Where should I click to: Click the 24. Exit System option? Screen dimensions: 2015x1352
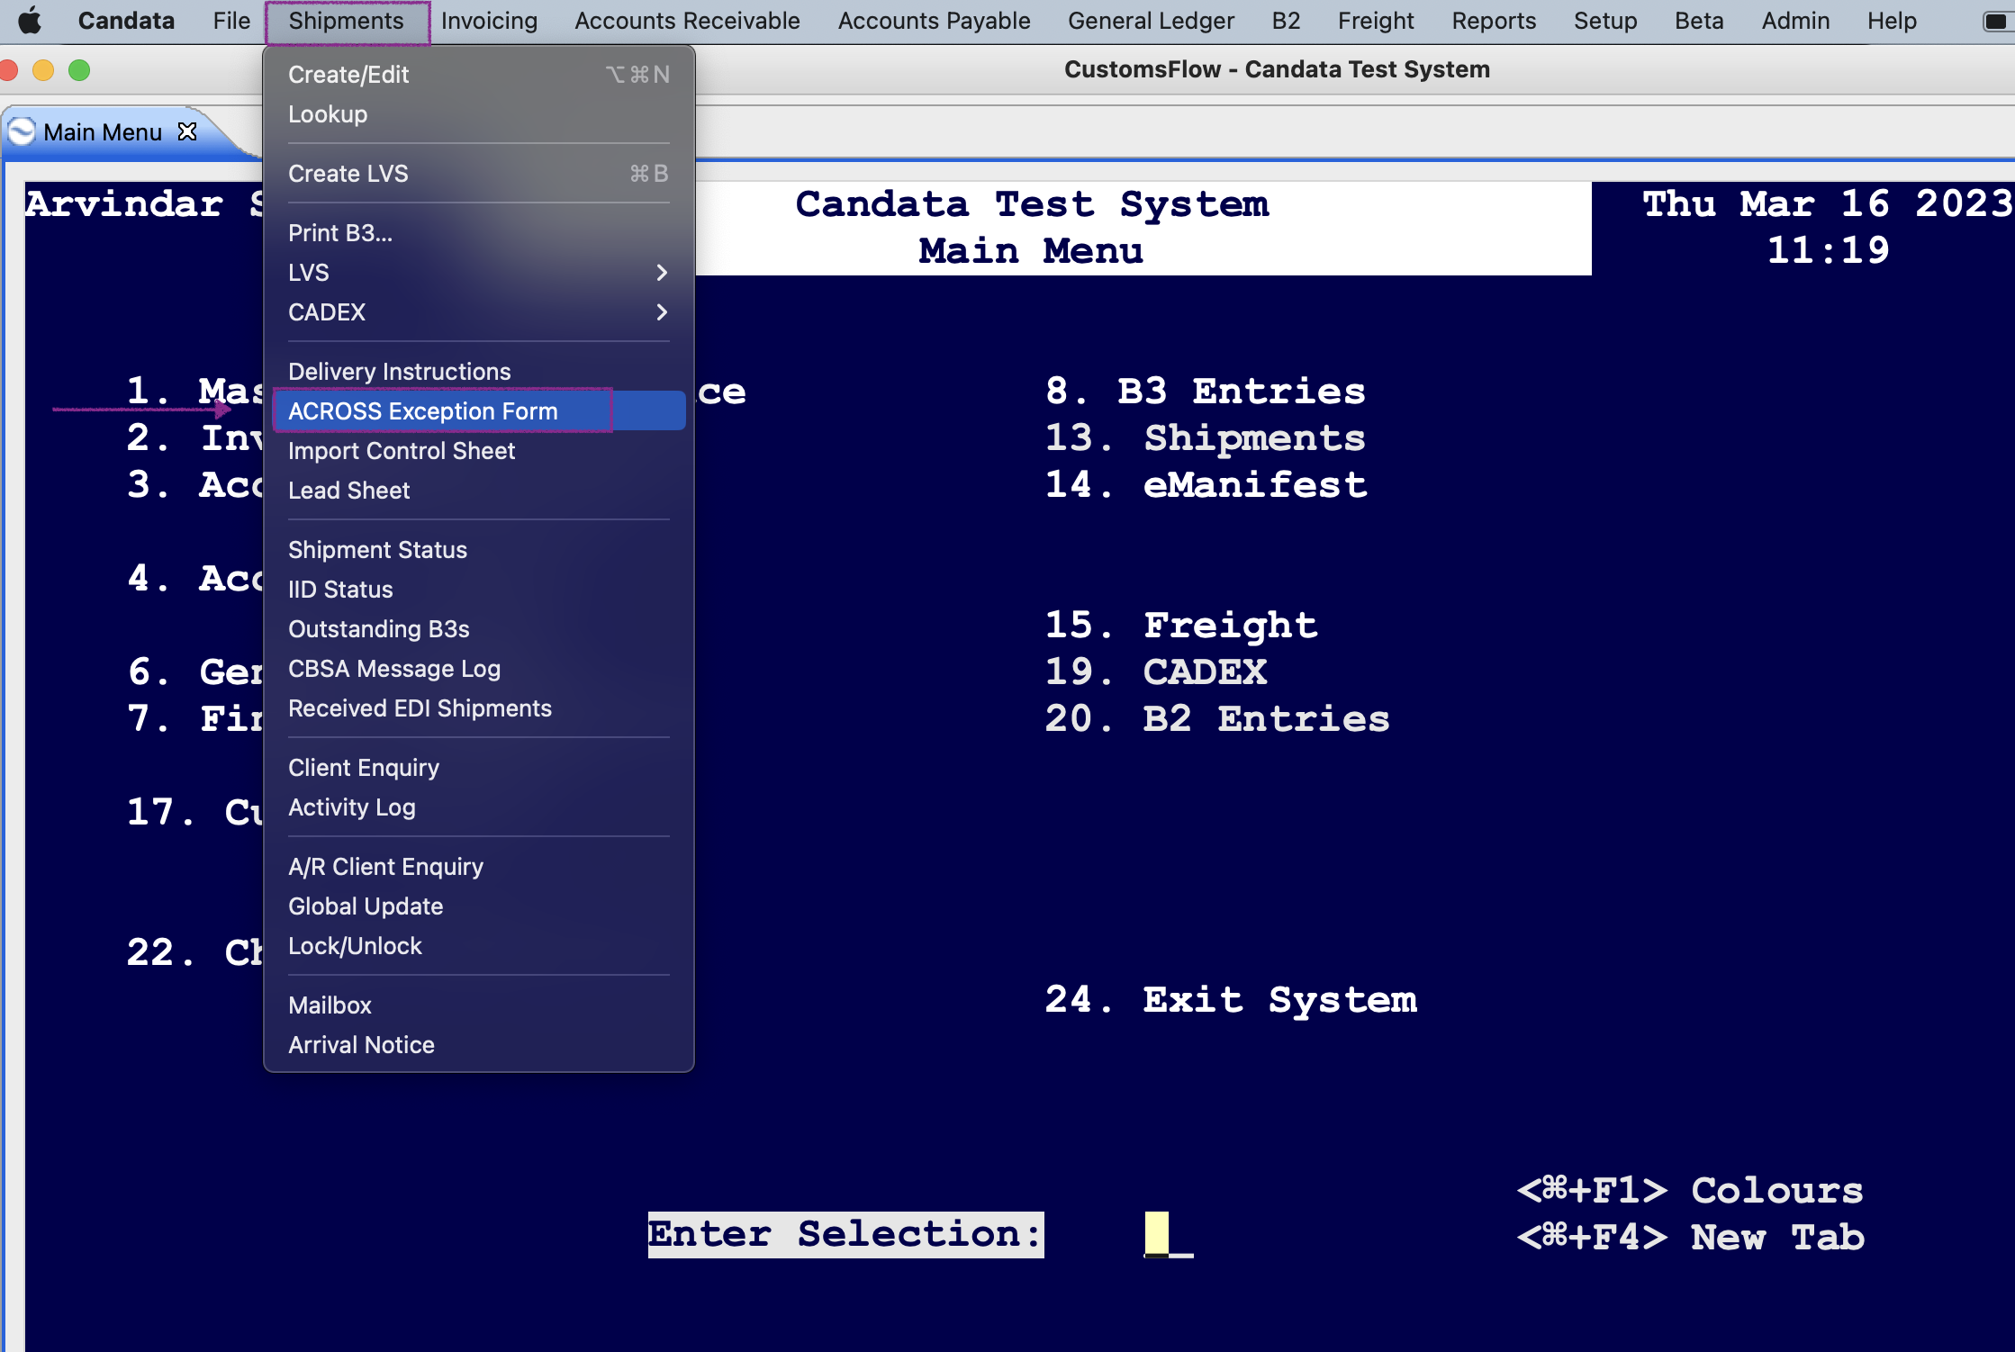(x=1231, y=1000)
